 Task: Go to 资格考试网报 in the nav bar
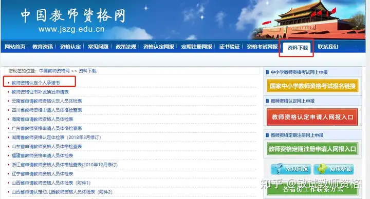(262, 47)
